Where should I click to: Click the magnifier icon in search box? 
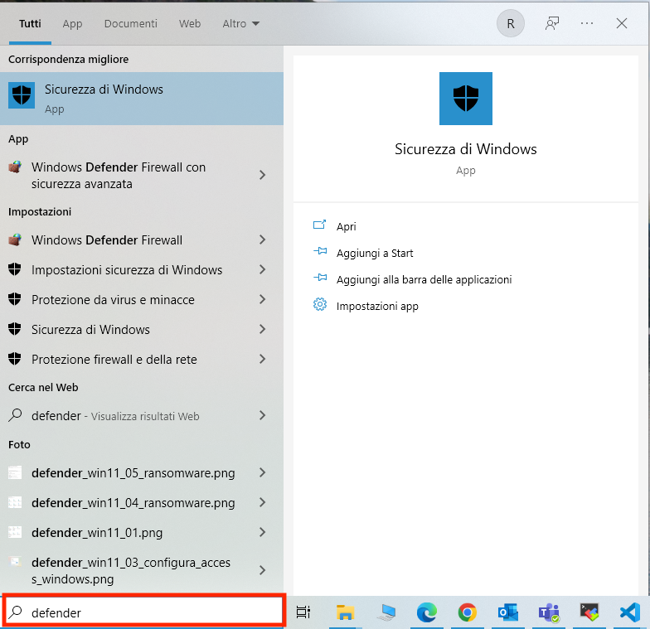click(15, 612)
